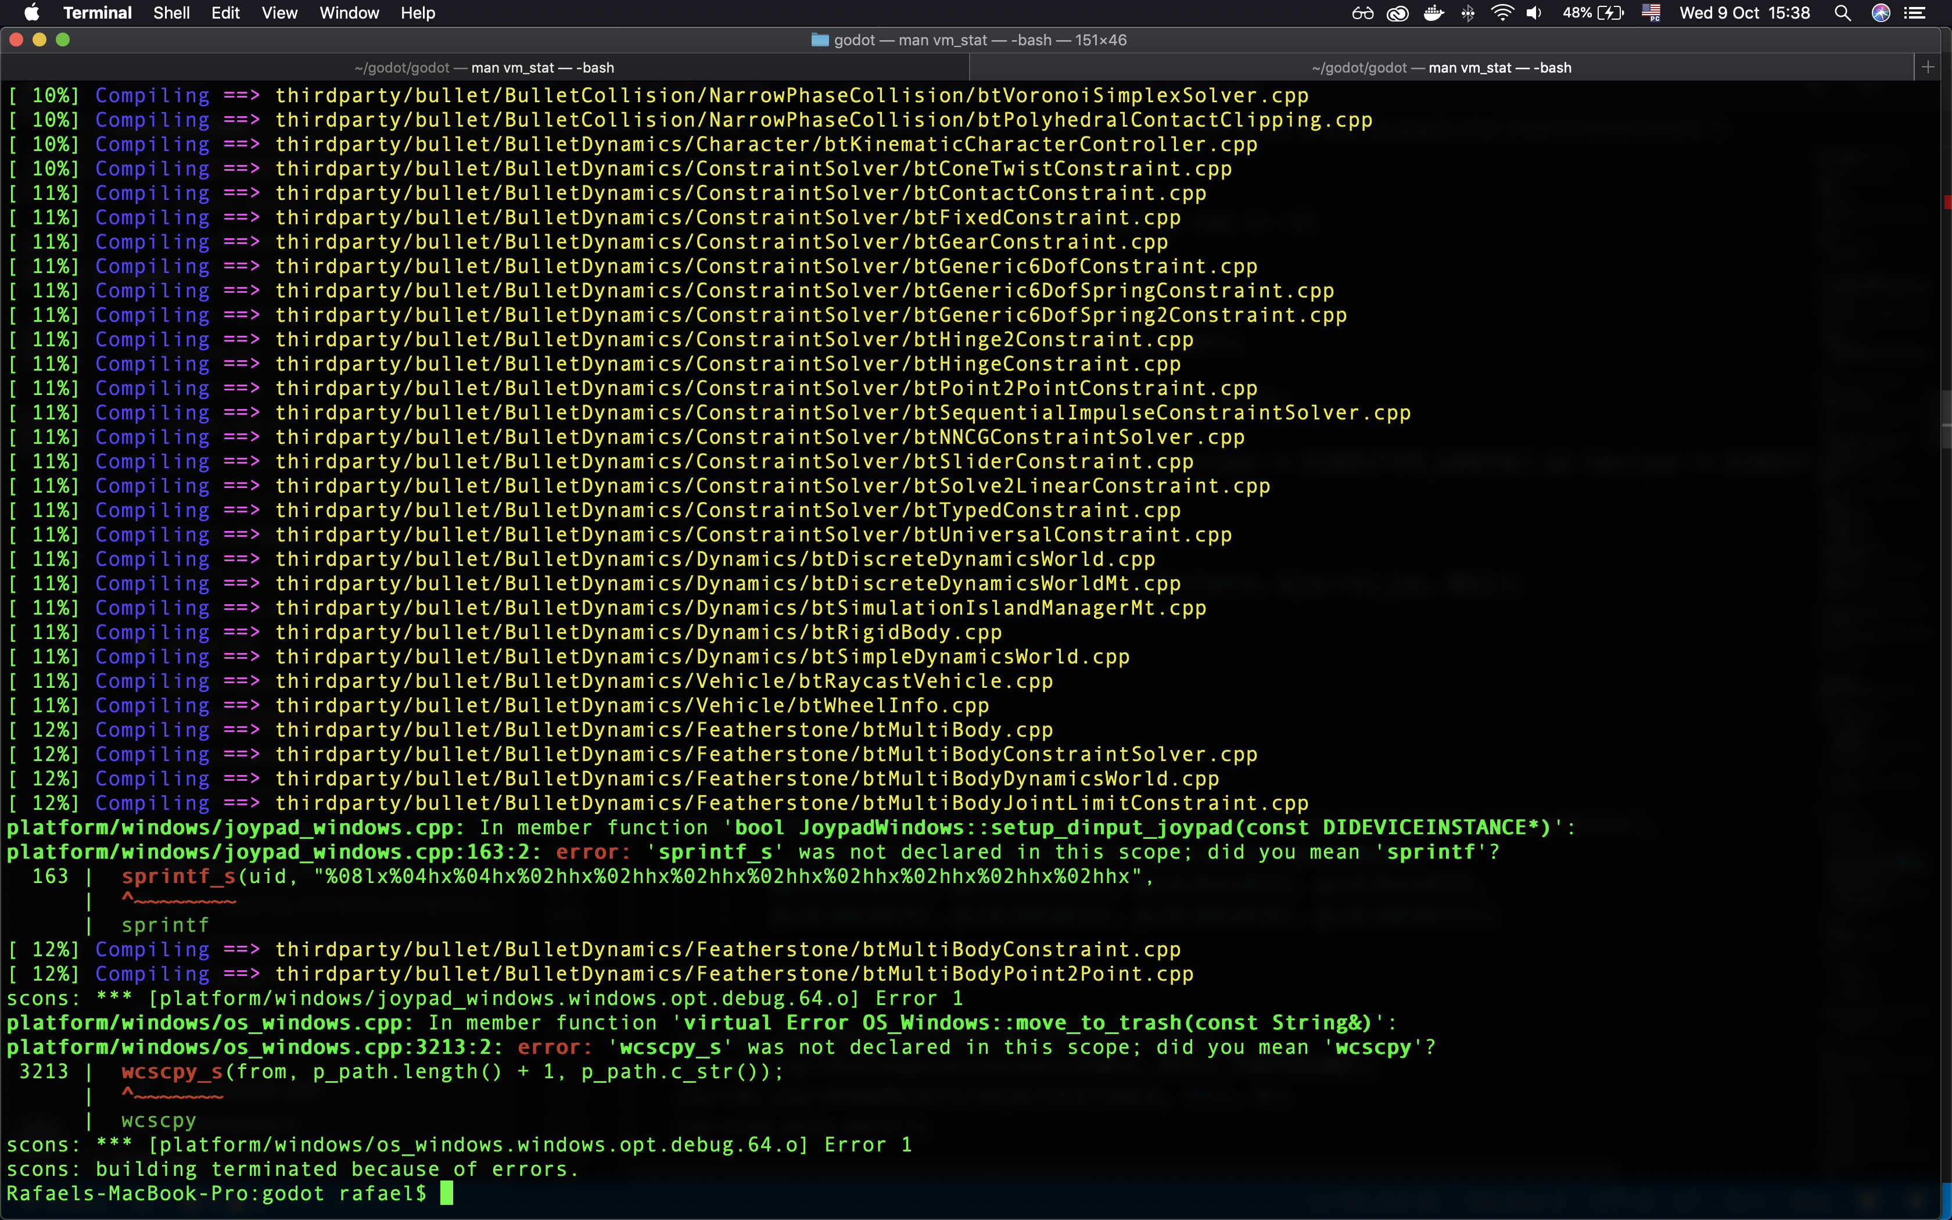Click the btHingeConstraint.cpp compile line
The width and height of the screenshot is (1952, 1220).
[594, 364]
